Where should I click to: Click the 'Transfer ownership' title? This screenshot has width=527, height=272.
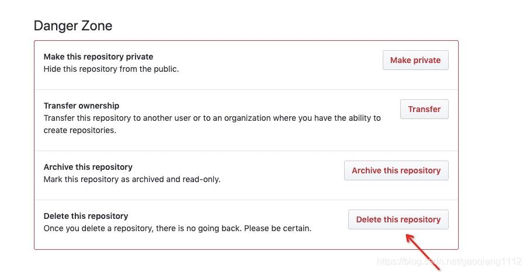click(81, 106)
